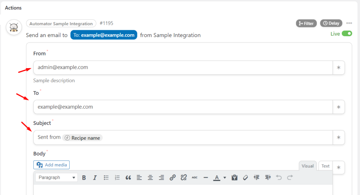This screenshot has width=360, height=195.
Task: Insert a numbered list
Action: pyautogui.click(x=117, y=178)
